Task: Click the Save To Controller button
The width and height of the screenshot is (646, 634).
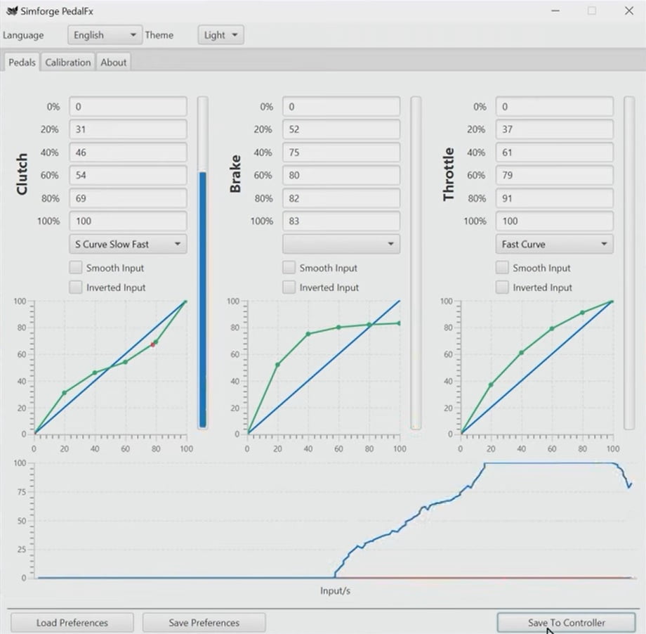Action: tap(566, 623)
